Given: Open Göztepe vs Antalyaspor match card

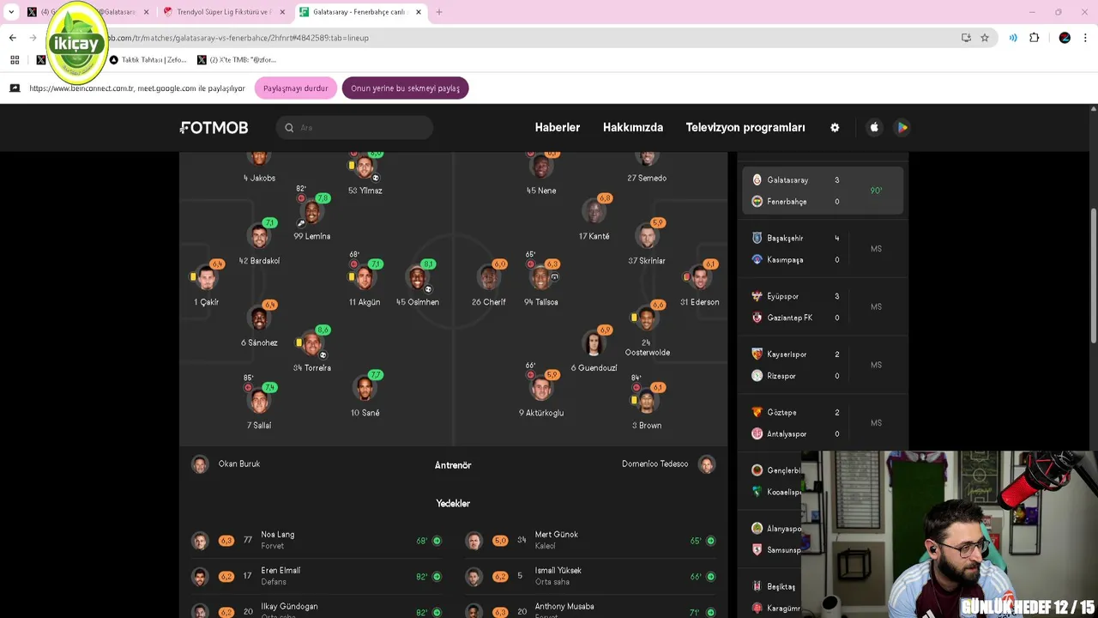Looking at the screenshot, I should click(x=822, y=423).
